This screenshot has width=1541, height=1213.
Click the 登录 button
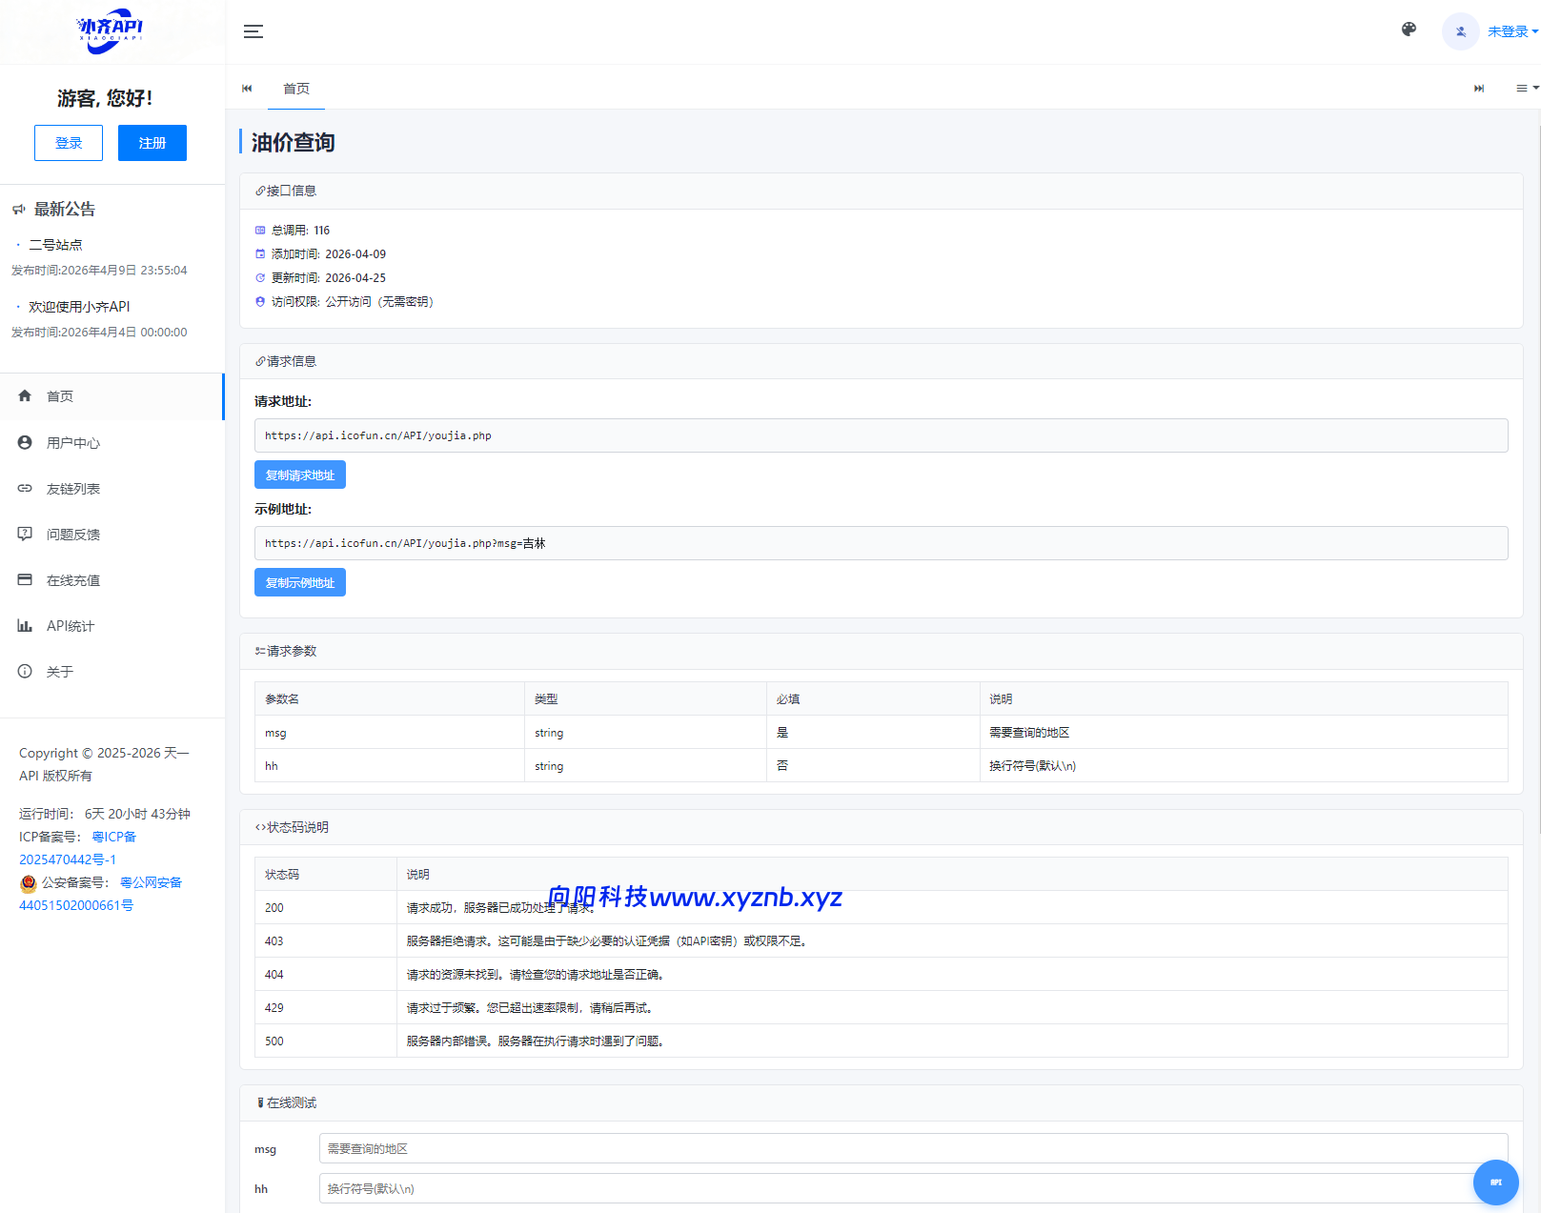click(69, 143)
